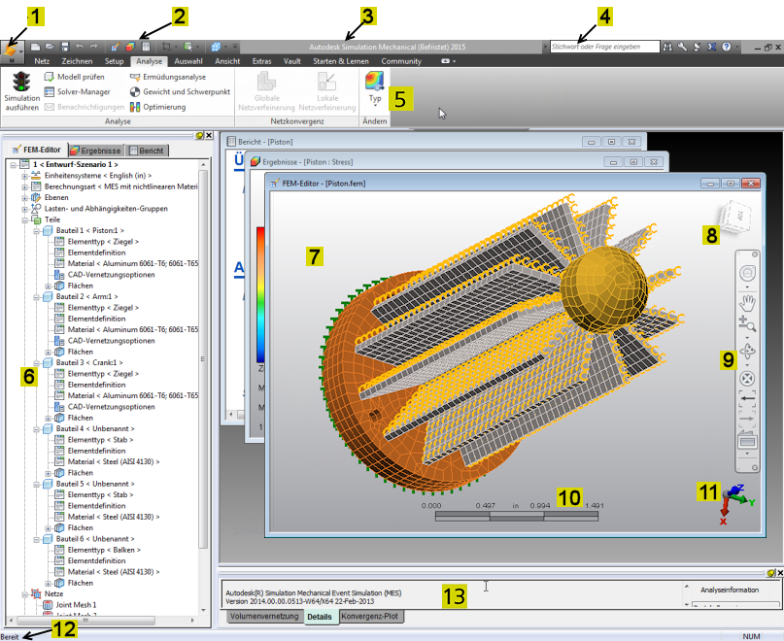This screenshot has width=784, height=641.
Task: Select the Zoom tool in navigation bar
Action: click(x=747, y=324)
